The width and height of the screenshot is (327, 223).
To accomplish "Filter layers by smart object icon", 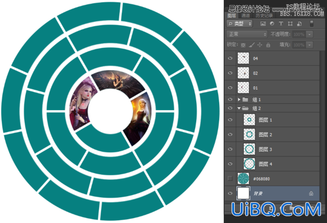I will coord(299,24).
